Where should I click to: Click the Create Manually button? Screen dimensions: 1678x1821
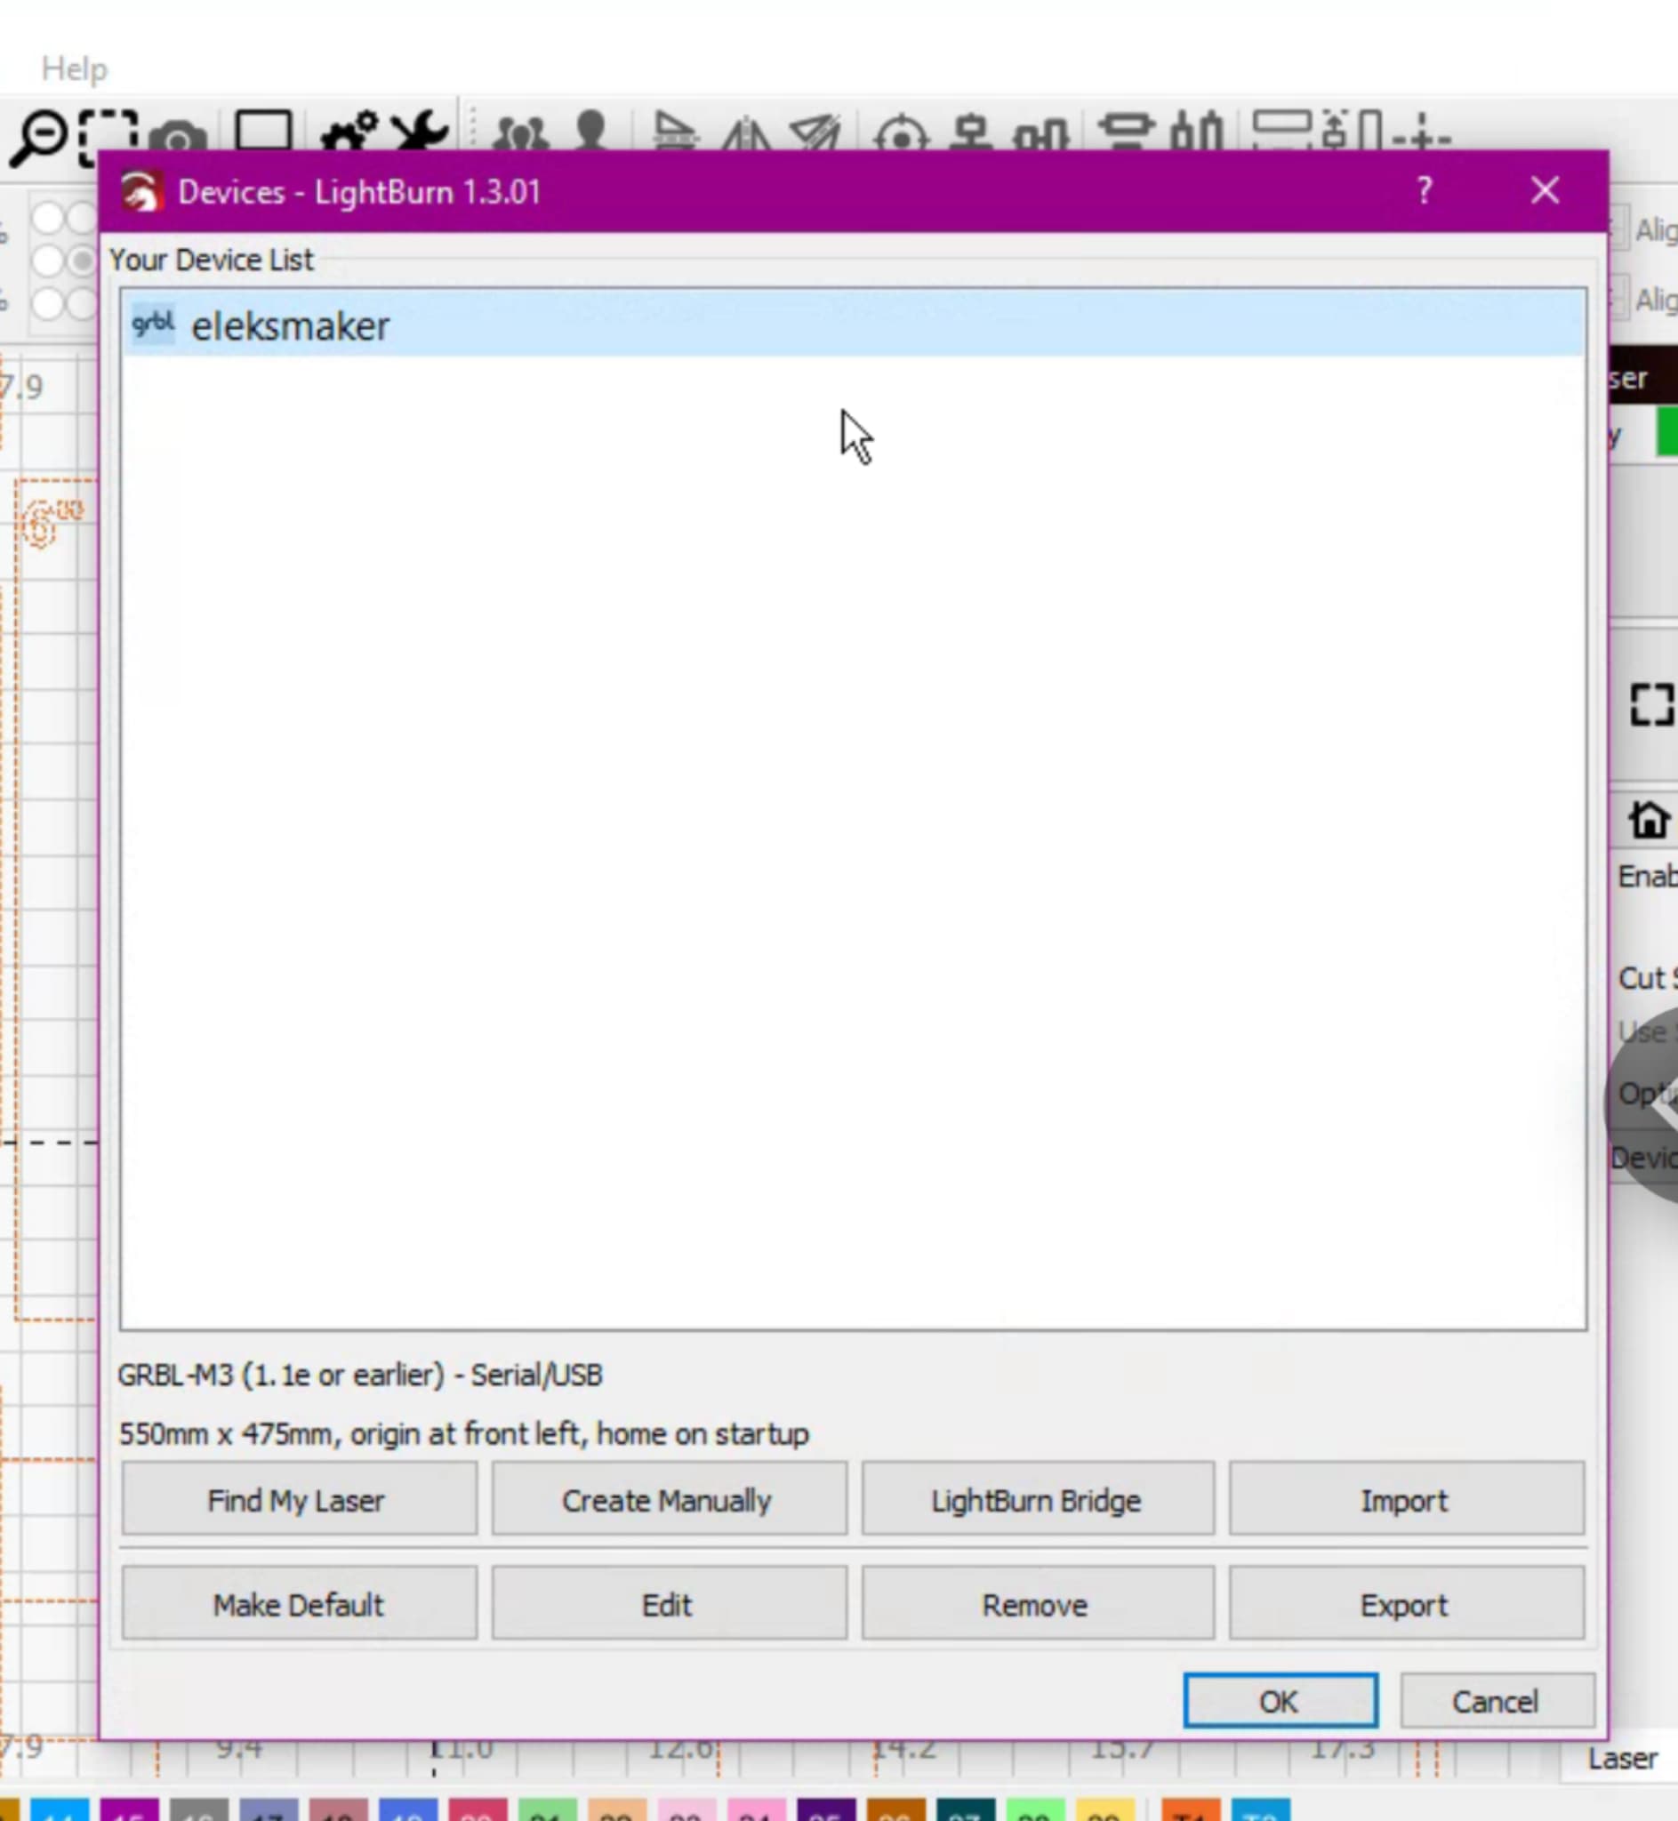point(669,1499)
